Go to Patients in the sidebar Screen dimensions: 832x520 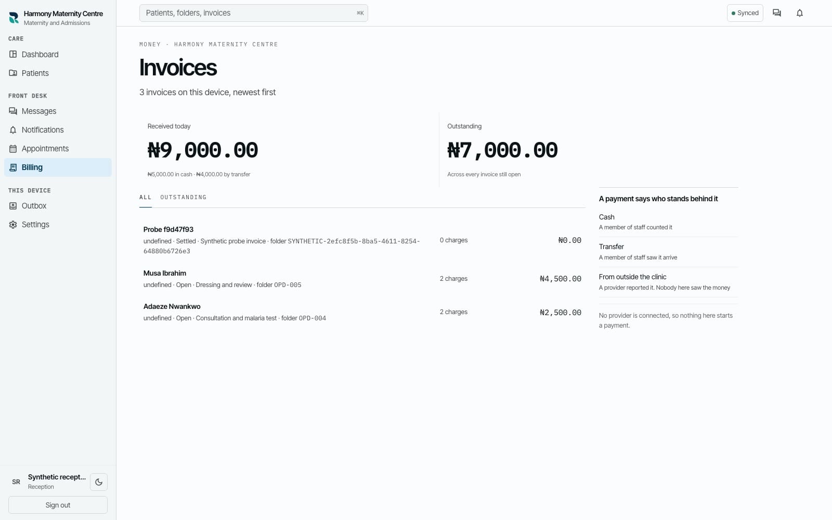coord(58,73)
